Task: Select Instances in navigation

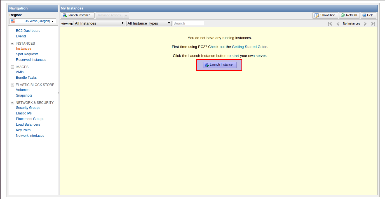Action: (x=24, y=49)
